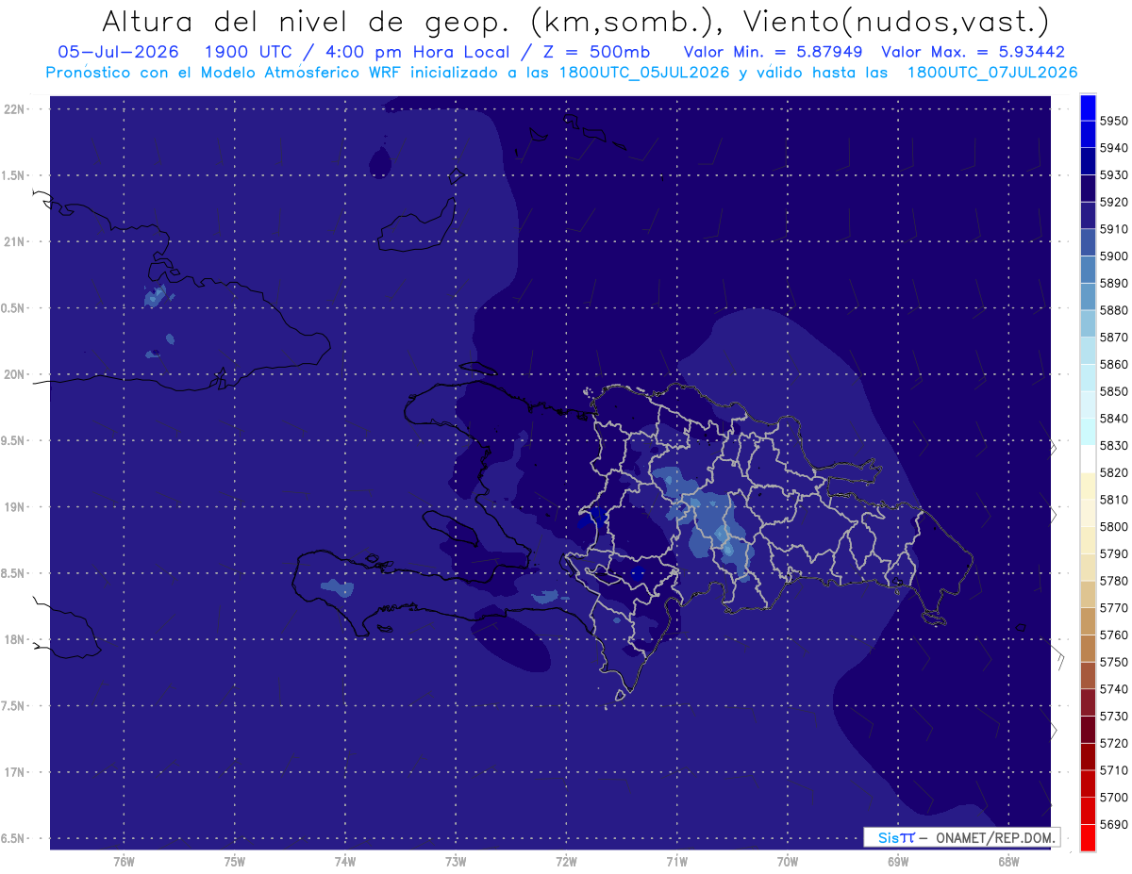Screen dimensions: 1132x874
Task: Click the '22N' latitude label
Action: coord(14,109)
